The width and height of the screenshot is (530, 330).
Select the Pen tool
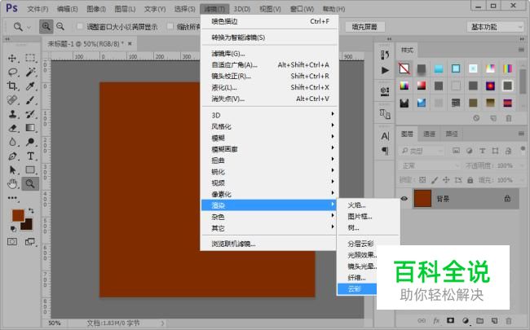(12, 156)
